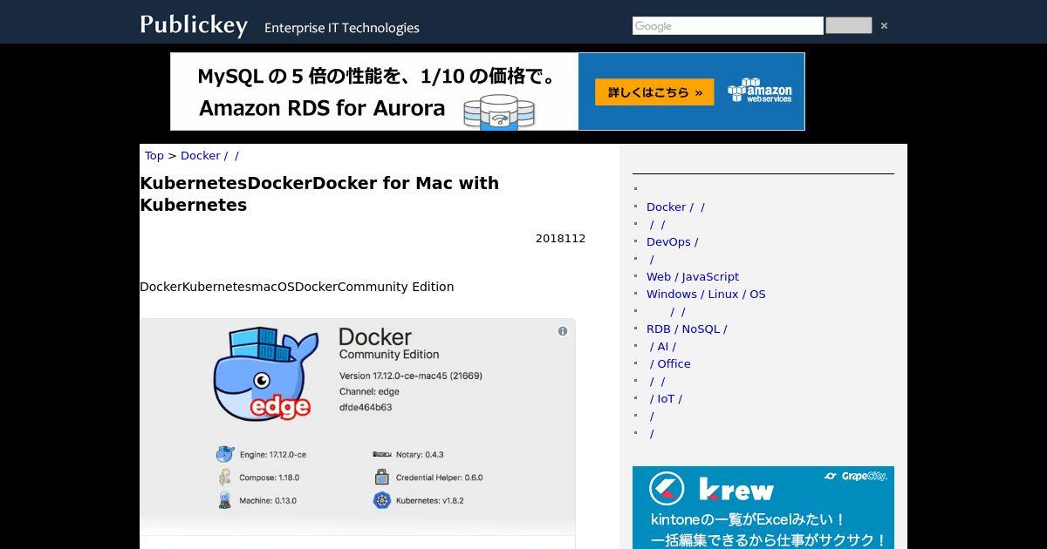Viewport: 1047px width, 549px height.
Task: Click the Amazon RDS database cylinder icon
Action: [x=498, y=113]
